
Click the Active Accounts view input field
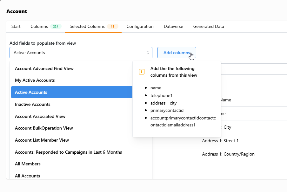[81, 53]
